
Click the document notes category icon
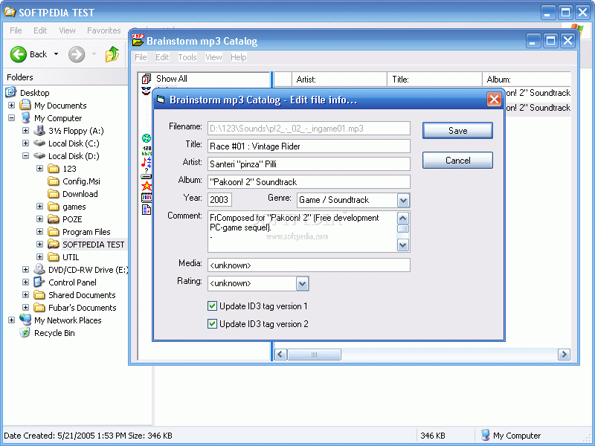(x=147, y=210)
